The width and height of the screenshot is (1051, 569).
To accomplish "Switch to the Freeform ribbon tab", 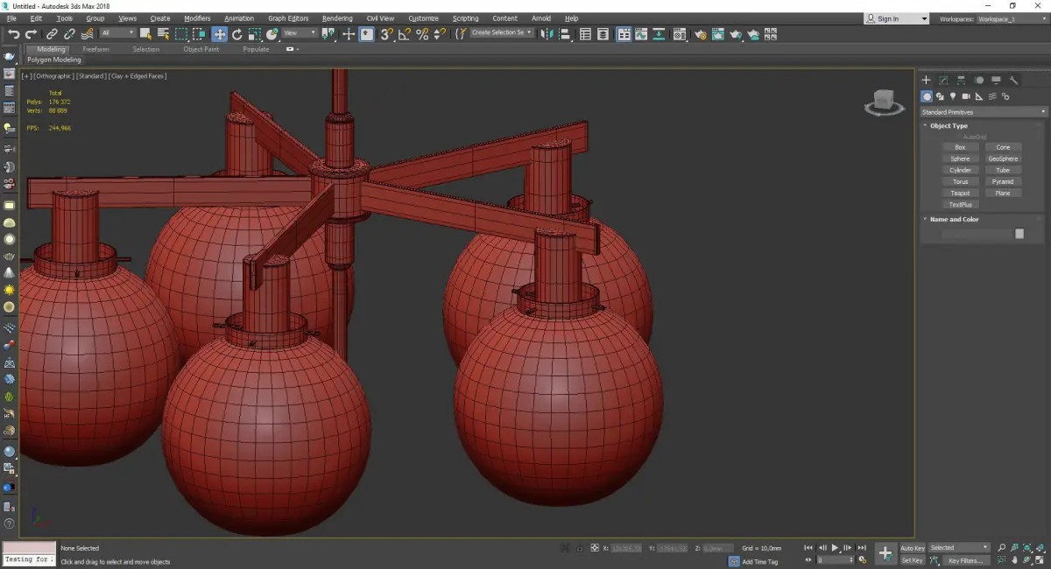I will click(95, 49).
